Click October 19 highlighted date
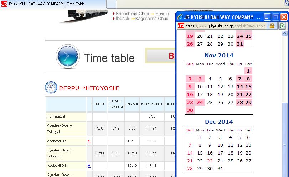Image resolution: width=289 pixels, height=177 pixels. tap(190, 36)
